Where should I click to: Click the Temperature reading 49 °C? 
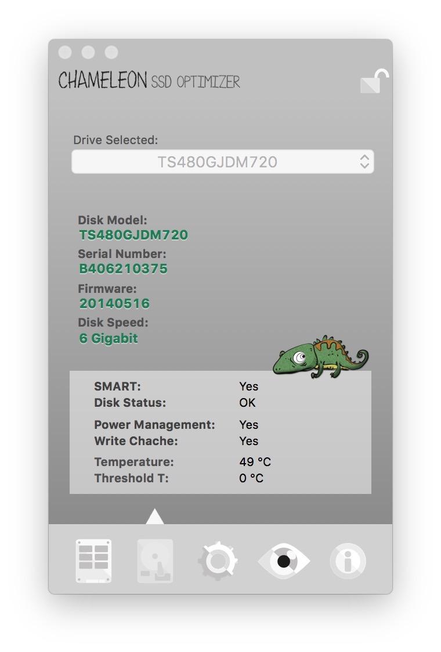click(255, 461)
